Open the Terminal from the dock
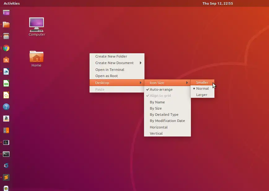 (6, 154)
